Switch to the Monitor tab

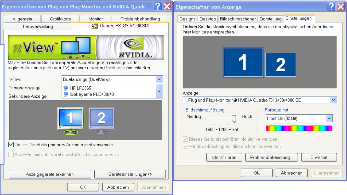(x=96, y=19)
